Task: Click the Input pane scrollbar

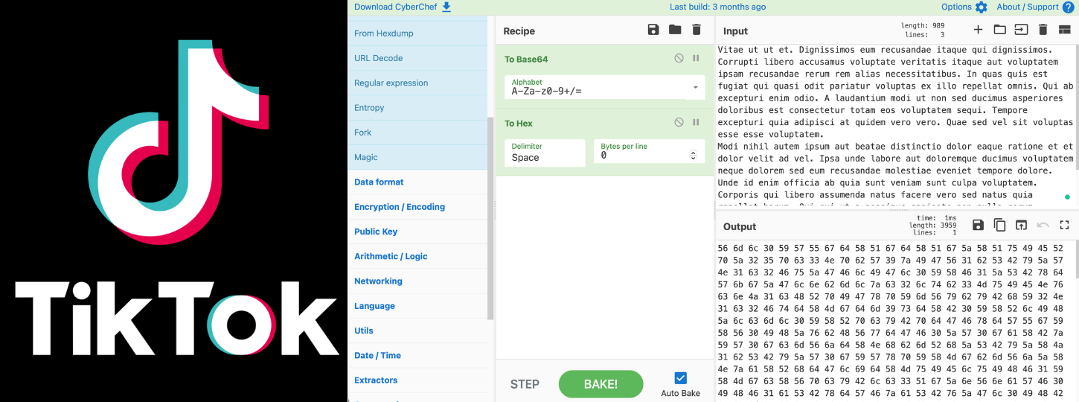Action: pos(1076,106)
